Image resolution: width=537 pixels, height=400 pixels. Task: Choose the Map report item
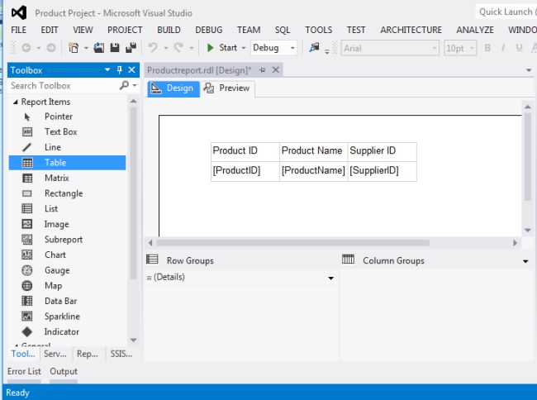pyautogui.click(x=53, y=286)
